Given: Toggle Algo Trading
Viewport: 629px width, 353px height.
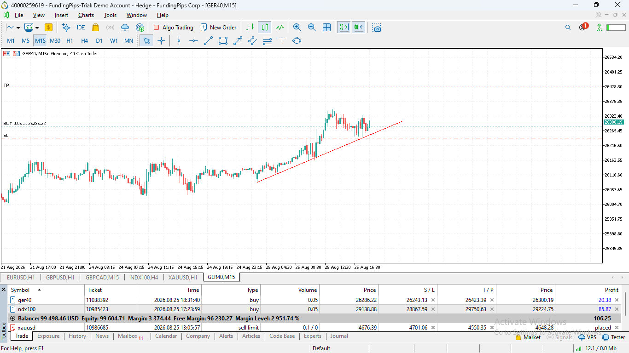Looking at the screenshot, I should (173, 28).
